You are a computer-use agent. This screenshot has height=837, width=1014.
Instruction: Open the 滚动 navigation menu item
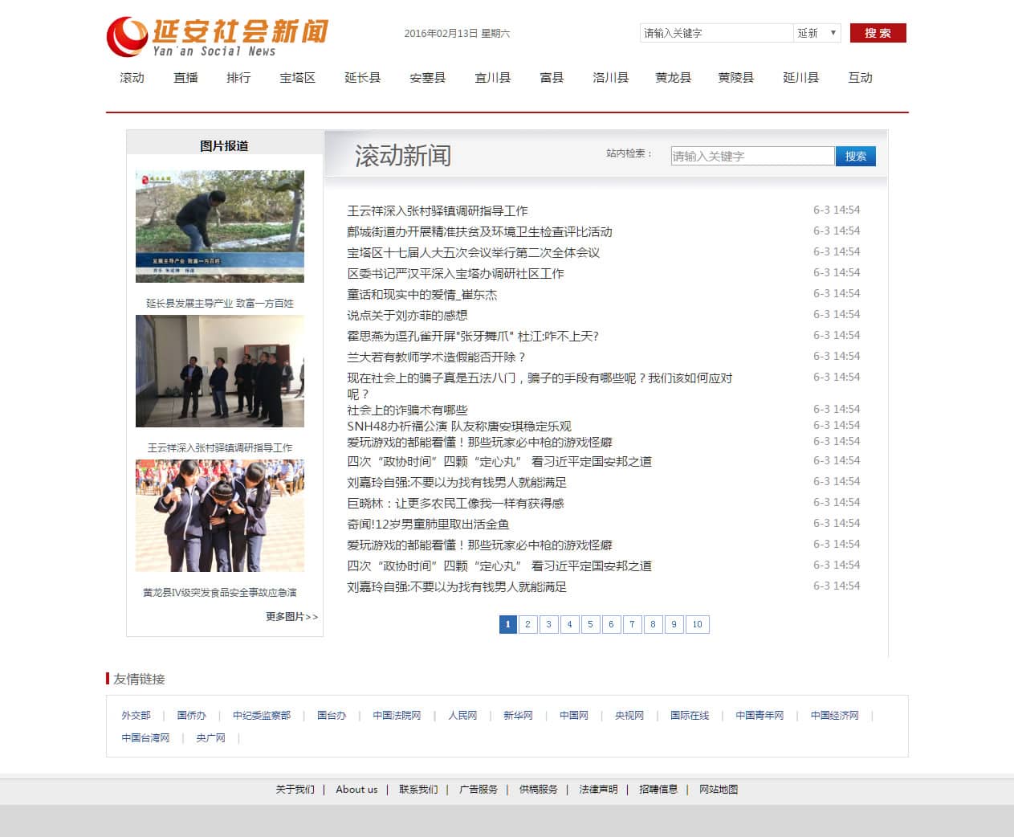click(x=132, y=78)
